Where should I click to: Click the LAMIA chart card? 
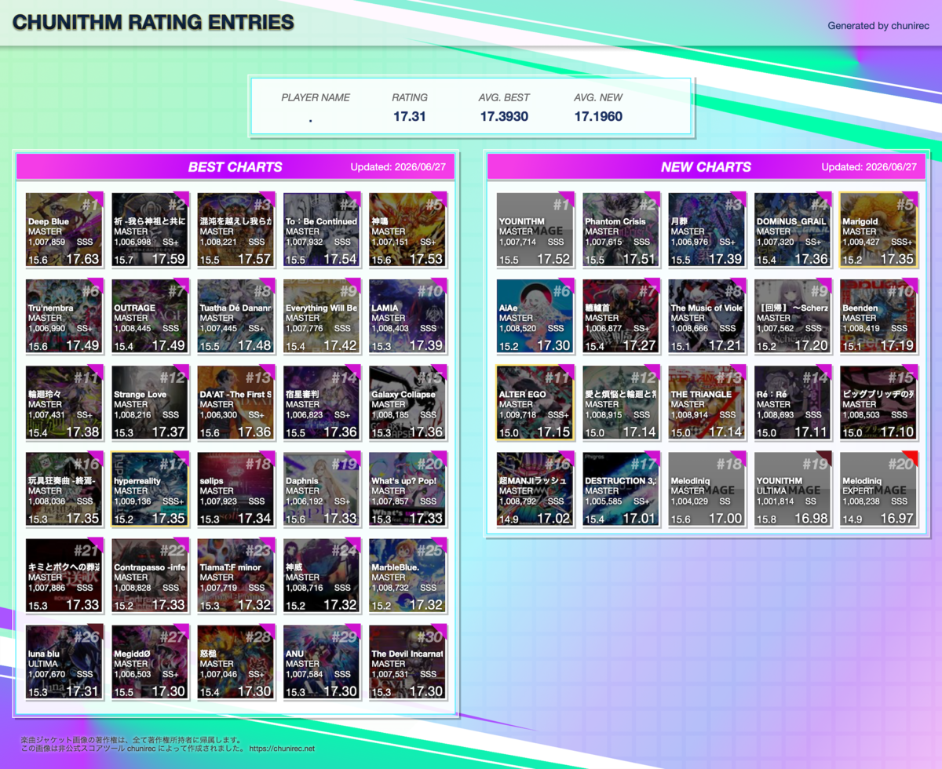(x=407, y=316)
